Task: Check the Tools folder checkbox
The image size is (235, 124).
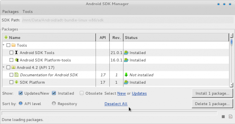Action: 8,45
